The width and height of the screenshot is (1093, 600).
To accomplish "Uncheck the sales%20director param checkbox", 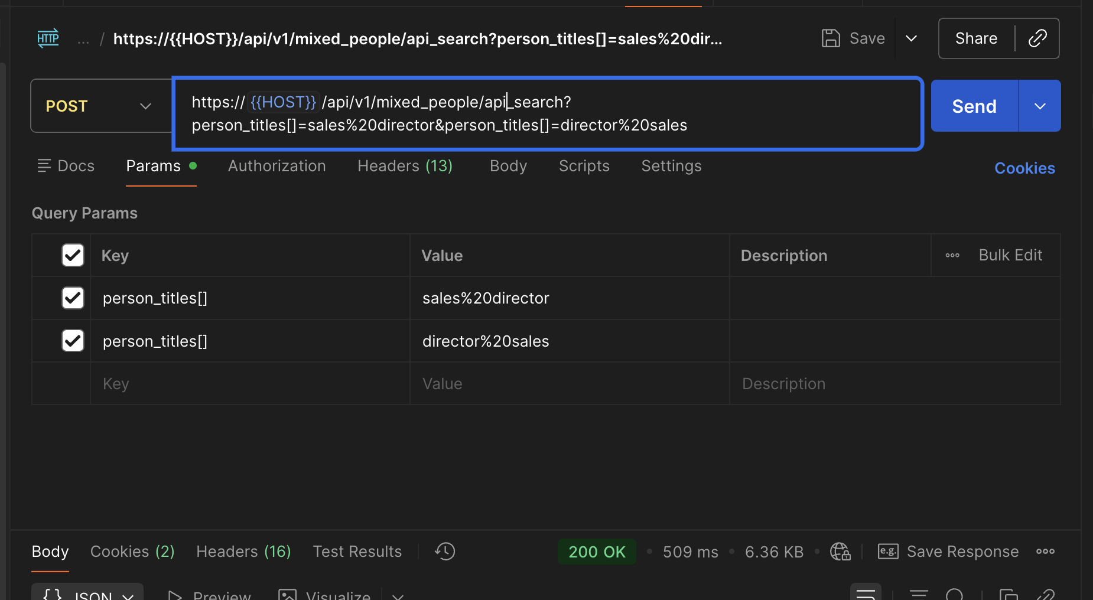I will point(73,298).
